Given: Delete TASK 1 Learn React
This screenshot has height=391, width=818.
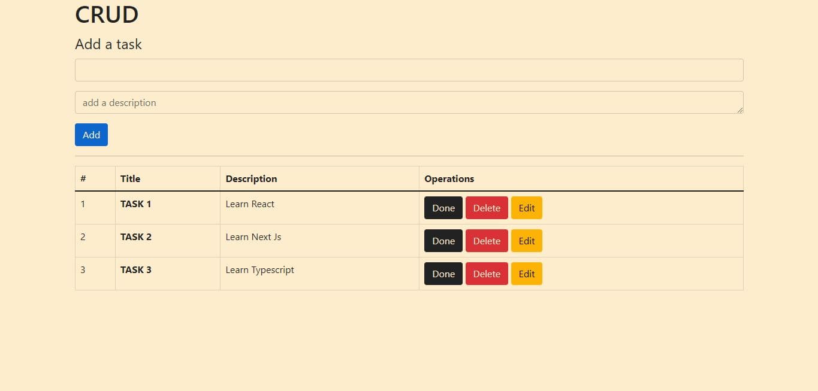Looking at the screenshot, I should click(486, 208).
